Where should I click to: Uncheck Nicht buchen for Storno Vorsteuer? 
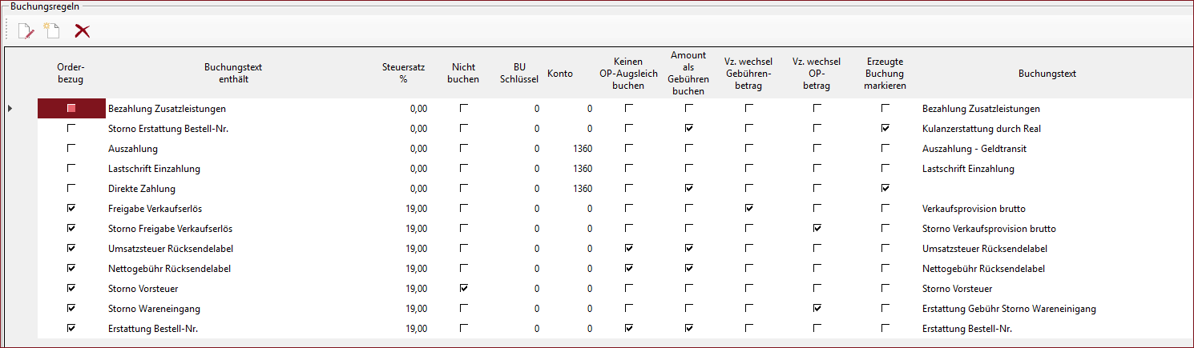(464, 288)
